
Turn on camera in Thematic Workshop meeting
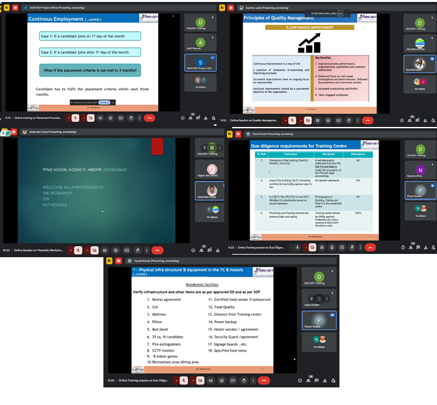point(94,250)
